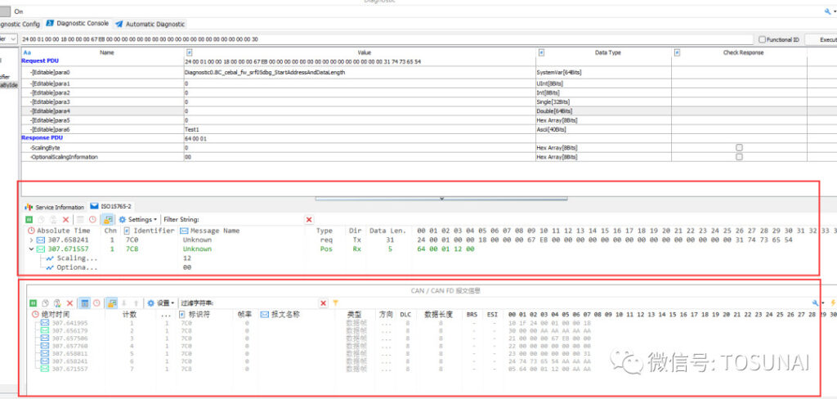This screenshot has width=837, height=399.
Task: Check the OptionalScalingInformation response checkbox
Action: [x=739, y=157]
